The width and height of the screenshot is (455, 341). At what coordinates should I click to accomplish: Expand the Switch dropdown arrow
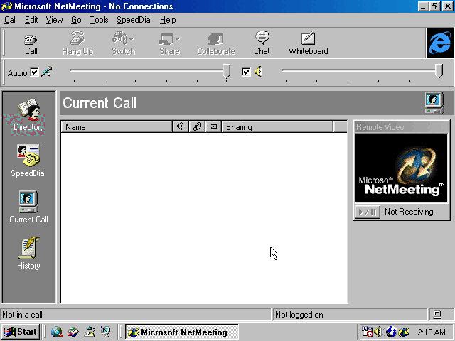tap(132, 39)
